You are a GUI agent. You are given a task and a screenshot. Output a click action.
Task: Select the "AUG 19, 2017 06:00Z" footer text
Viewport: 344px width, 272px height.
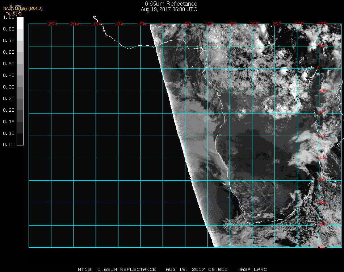(197, 269)
